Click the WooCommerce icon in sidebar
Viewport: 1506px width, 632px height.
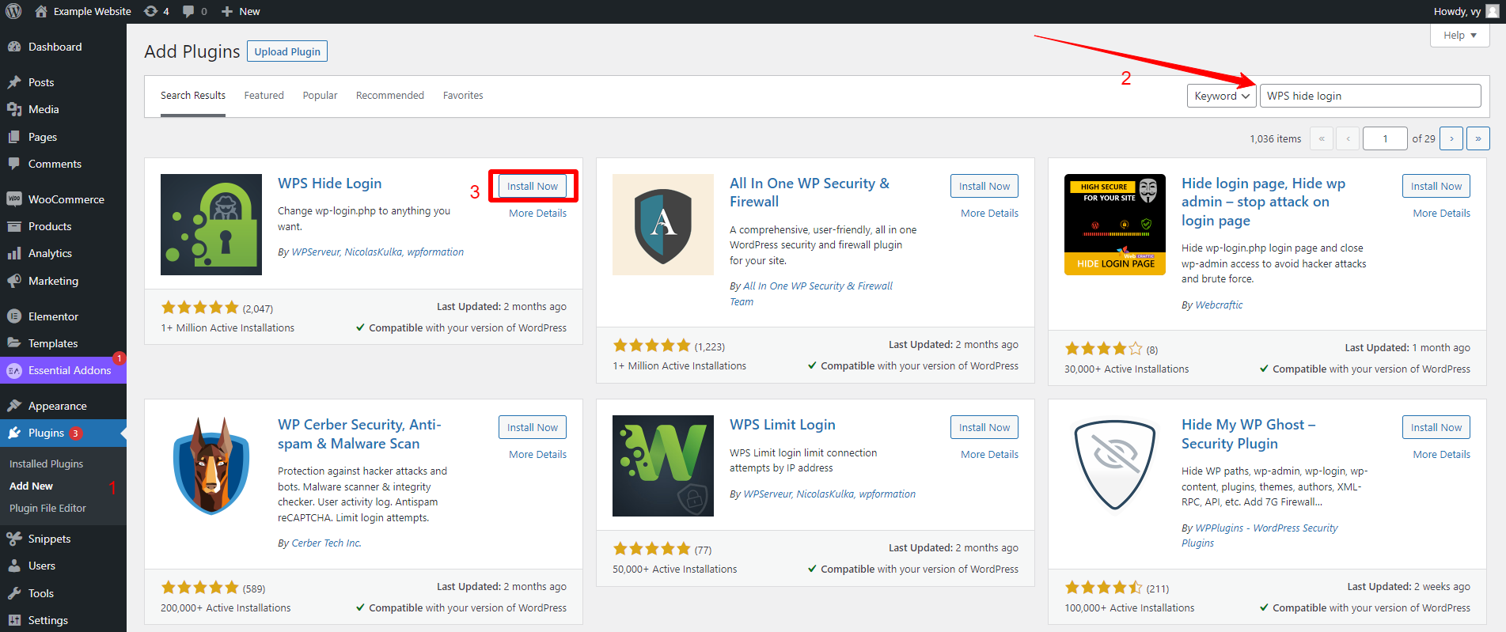14,199
